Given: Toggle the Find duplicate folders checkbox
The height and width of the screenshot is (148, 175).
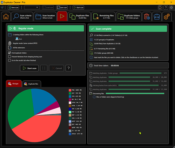Looking at the screenshot, I should click(10, 53).
